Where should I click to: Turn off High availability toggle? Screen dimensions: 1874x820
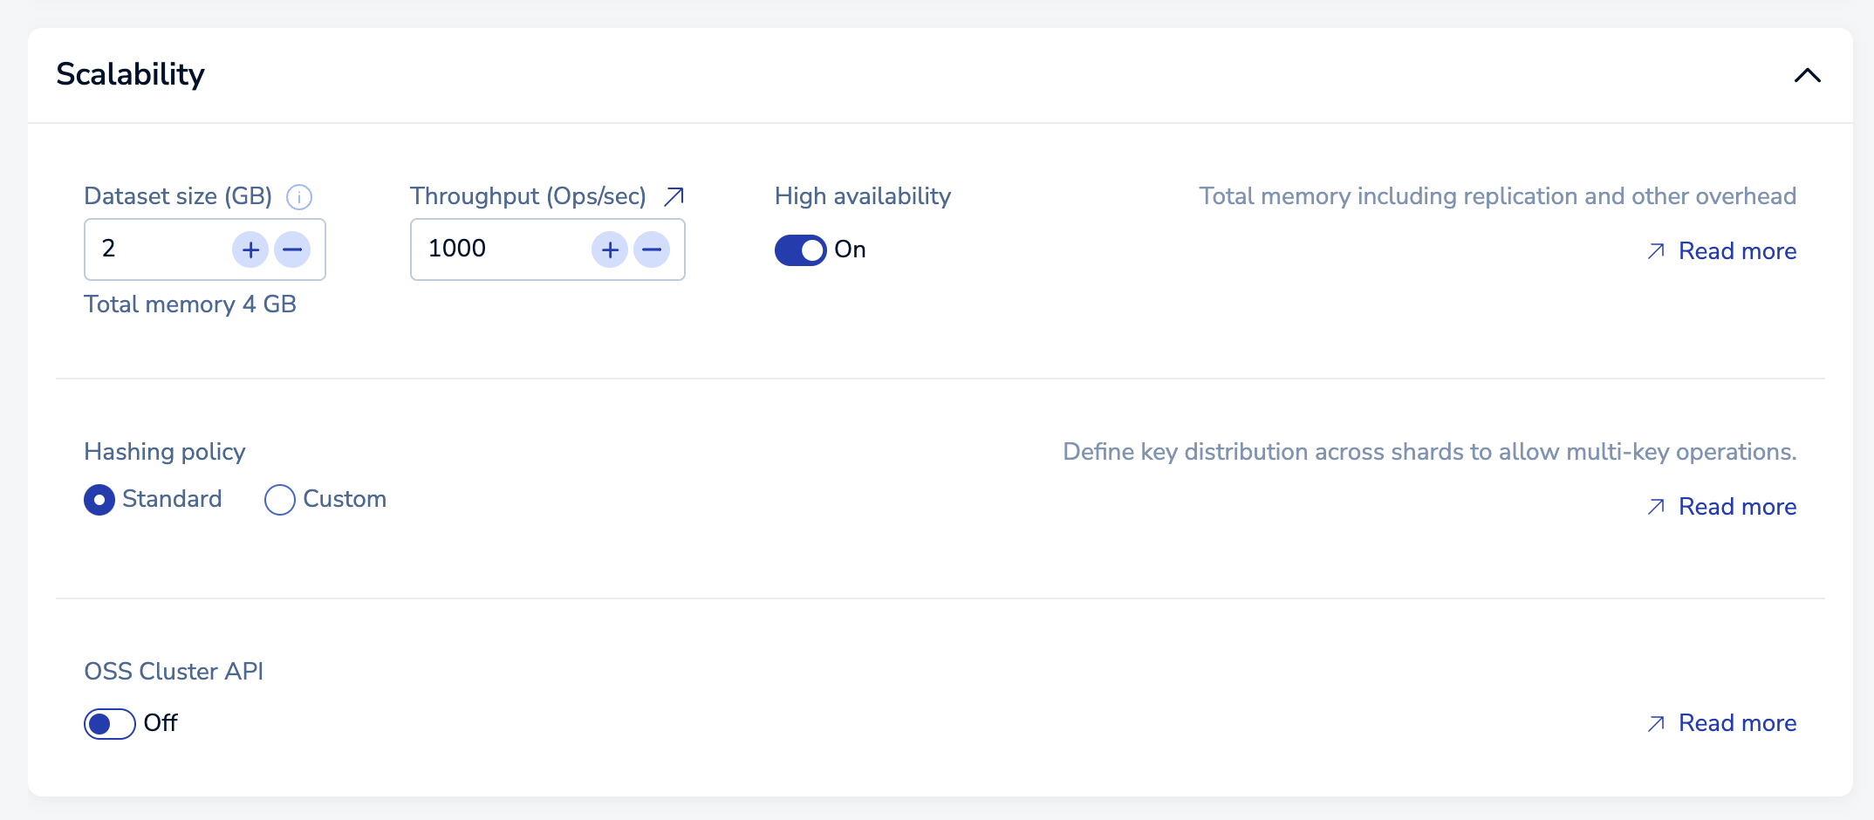coord(800,250)
